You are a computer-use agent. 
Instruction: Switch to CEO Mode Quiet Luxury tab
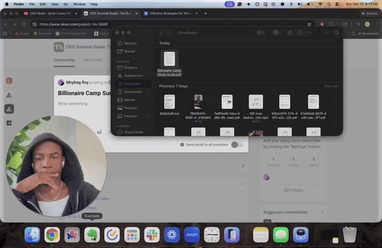pyautogui.click(x=50, y=13)
